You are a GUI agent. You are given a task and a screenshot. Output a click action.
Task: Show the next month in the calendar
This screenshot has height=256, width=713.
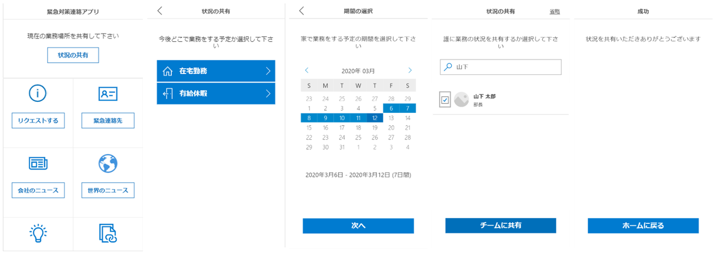click(x=410, y=70)
